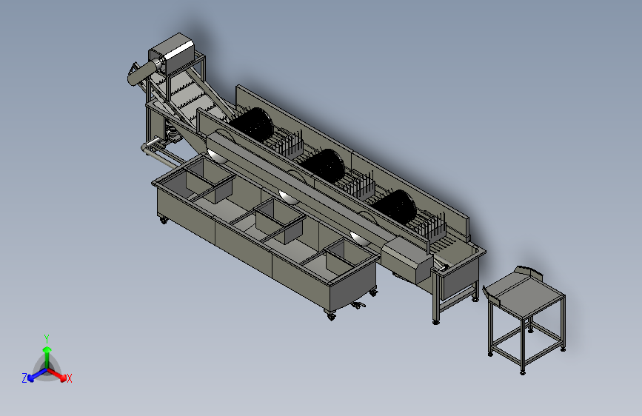Click the red X axis arrow on triad
This screenshot has width=642, height=416.
(58, 375)
